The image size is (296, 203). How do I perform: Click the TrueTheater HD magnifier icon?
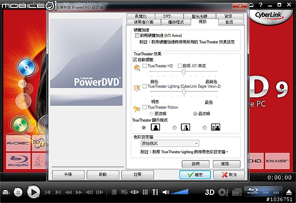click(x=137, y=68)
